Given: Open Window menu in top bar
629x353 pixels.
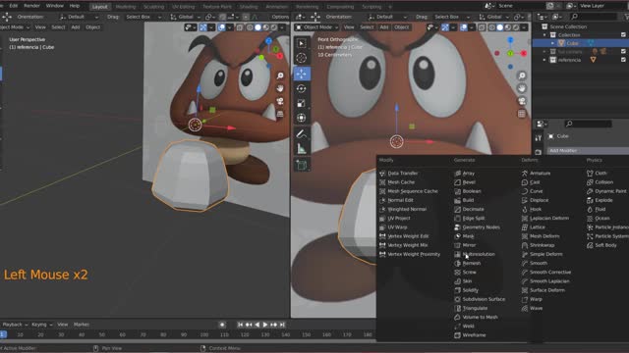Looking at the screenshot, I should (x=55, y=6).
